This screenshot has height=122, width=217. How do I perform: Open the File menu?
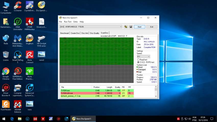pyautogui.click(x=61, y=22)
